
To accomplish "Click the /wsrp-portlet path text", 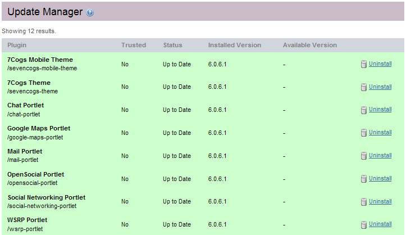I will pos(25,229).
